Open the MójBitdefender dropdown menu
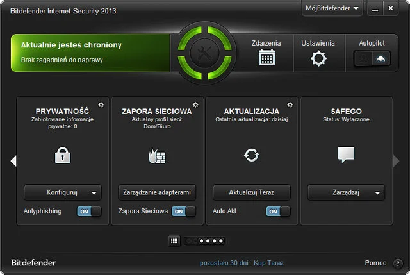The width and height of the screenshot is (410, 275). coord(332,8)
